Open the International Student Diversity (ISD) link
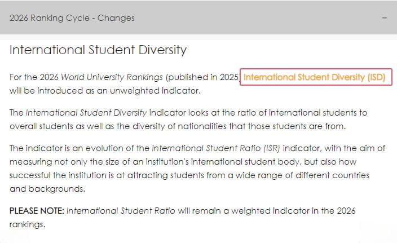 (x=314, y=77)
